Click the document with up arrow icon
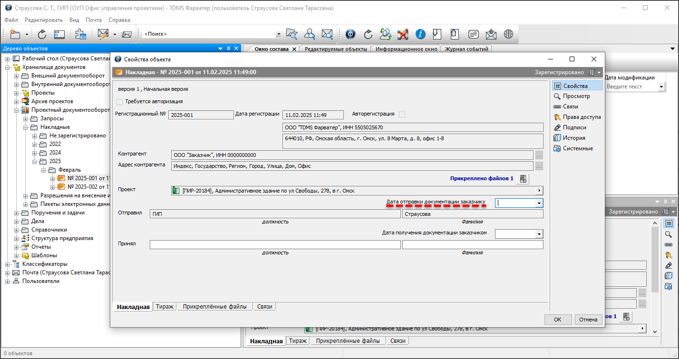Viewport: 679px width, 359px height. 455,34
